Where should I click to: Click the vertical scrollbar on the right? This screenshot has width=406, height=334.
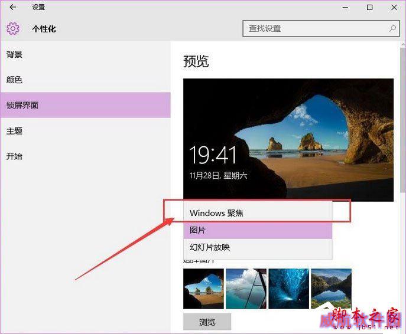click(x=403, y=119)
